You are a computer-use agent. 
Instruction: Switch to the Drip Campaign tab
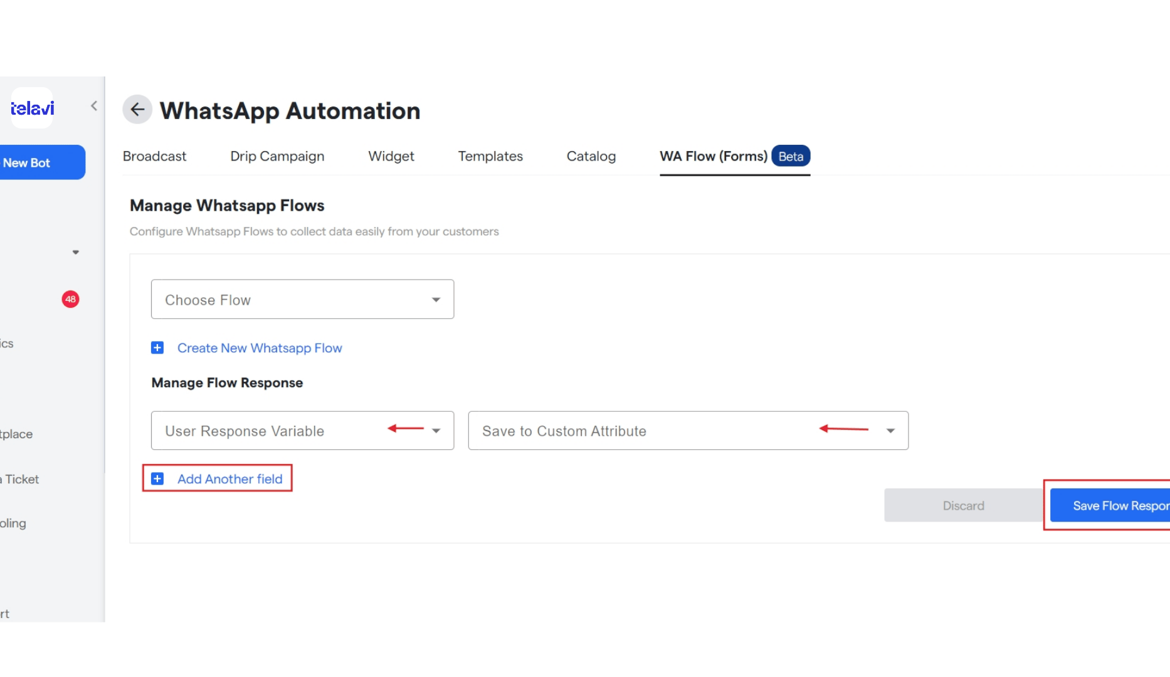(x=277, y=156)
